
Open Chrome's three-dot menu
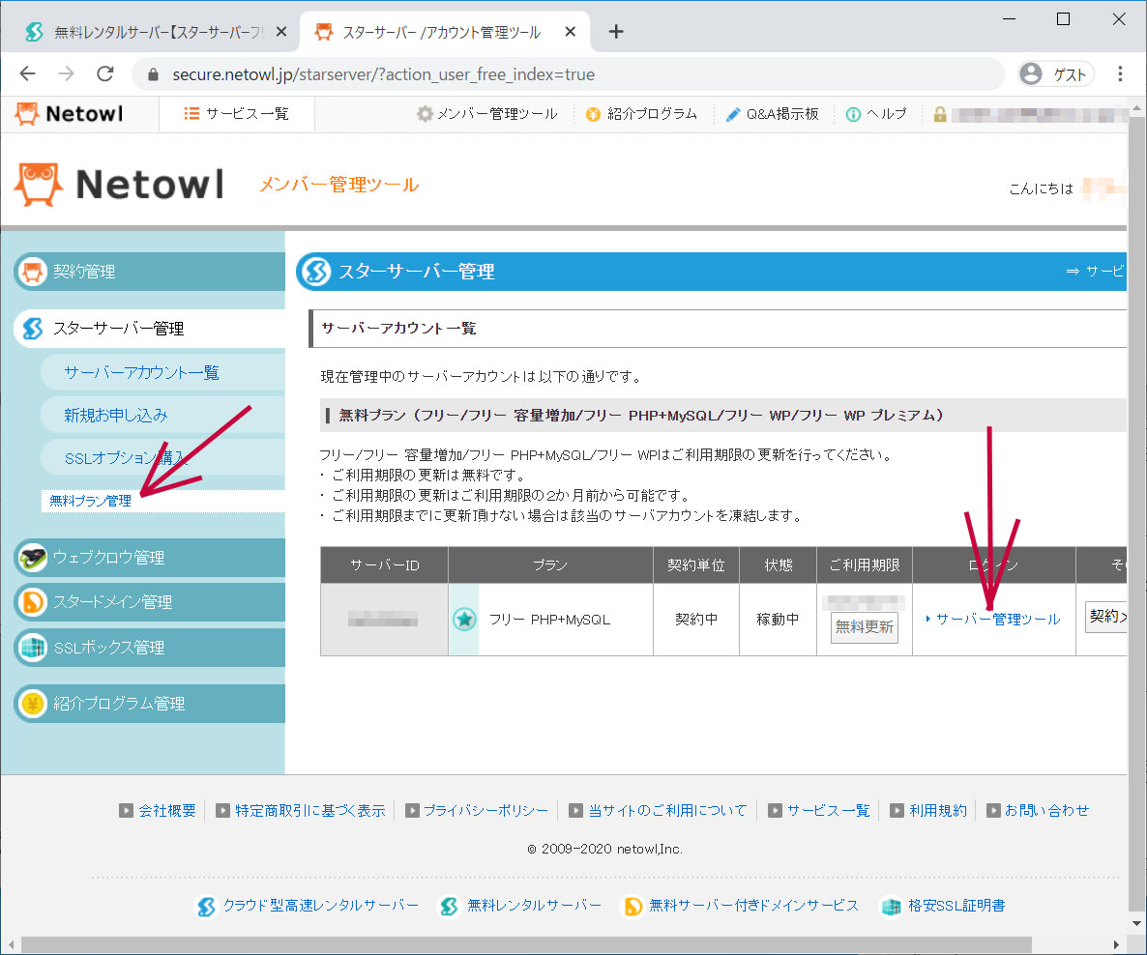(1120, 73)
